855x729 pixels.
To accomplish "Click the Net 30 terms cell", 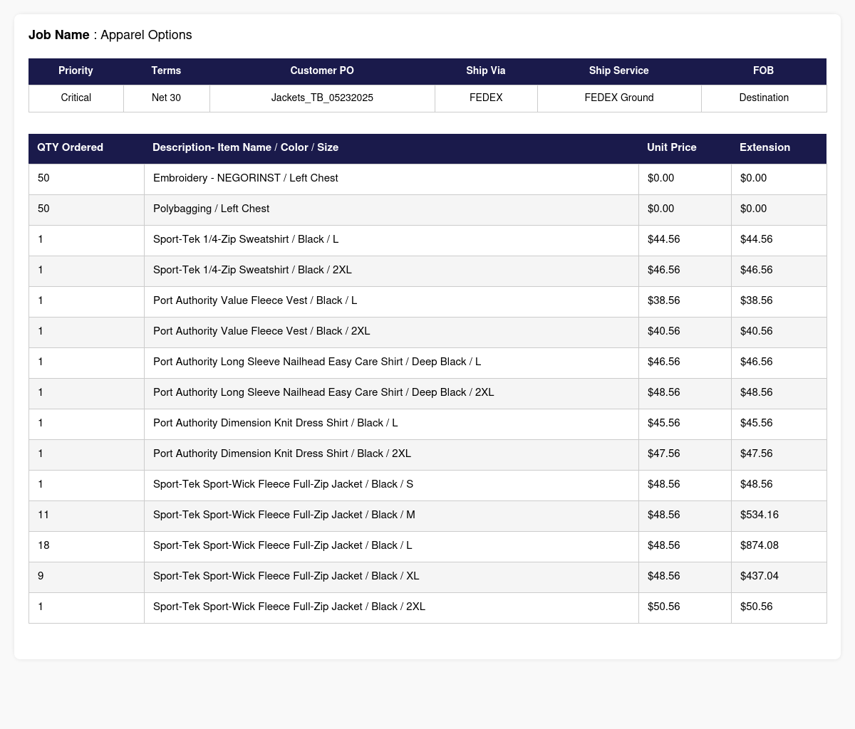I will pyautogui.click(x=166, y=98).
